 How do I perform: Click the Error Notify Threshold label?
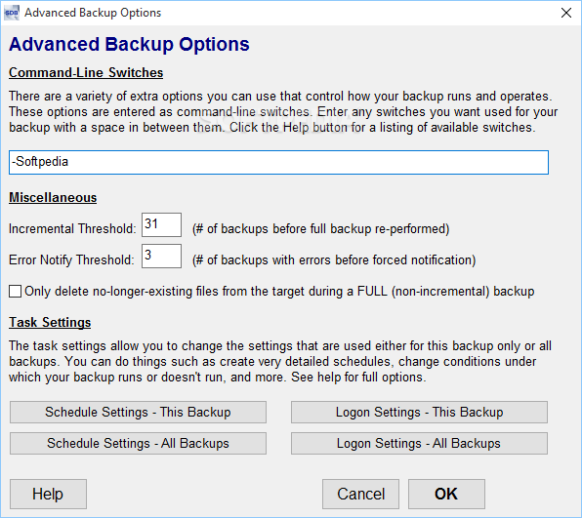tap(71, 259)
